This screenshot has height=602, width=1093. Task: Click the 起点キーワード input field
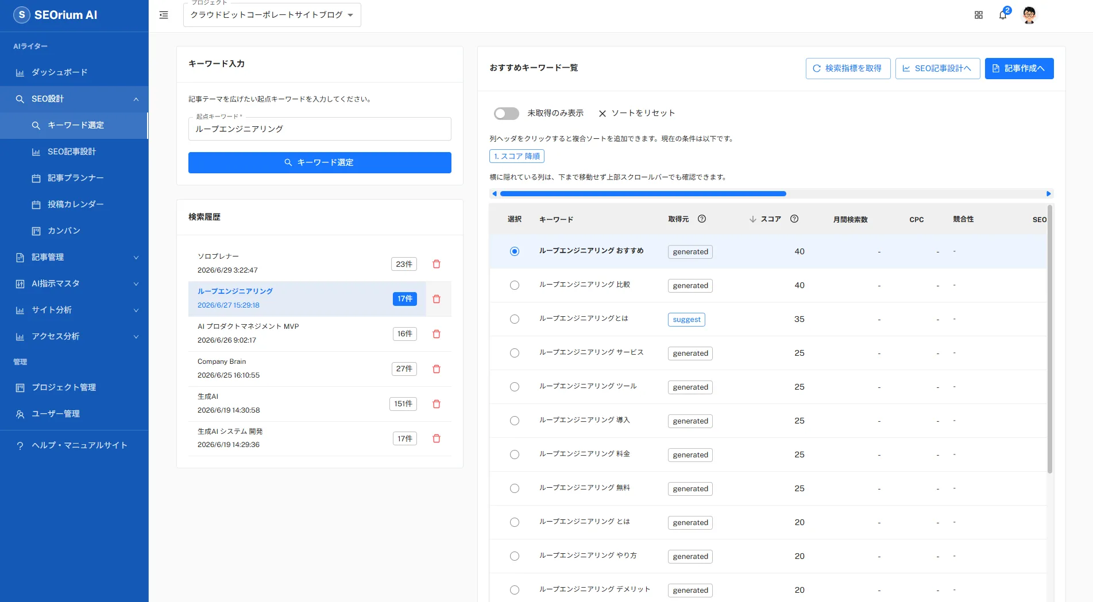[x=319, y=129]
